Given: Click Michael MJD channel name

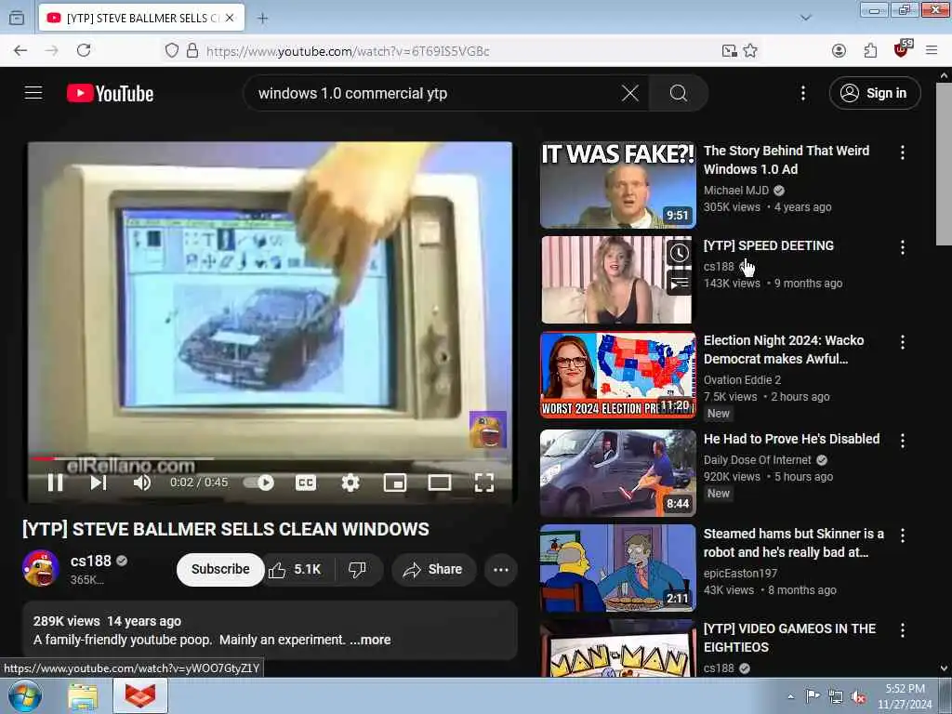Looking at the screenshot, I should click(736, 190).
